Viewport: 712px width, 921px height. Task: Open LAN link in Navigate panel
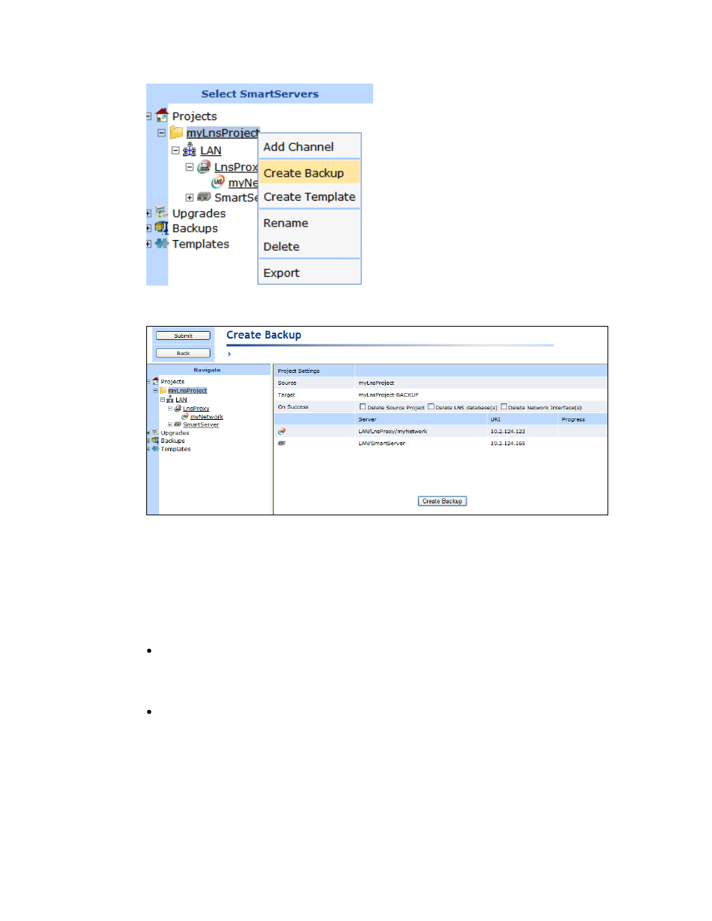[181, 400]
